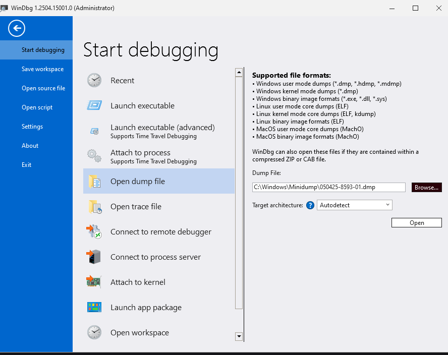This screenshot has height=355, width=448.
Task: Select the Recent option label
Action: [122, 81]
